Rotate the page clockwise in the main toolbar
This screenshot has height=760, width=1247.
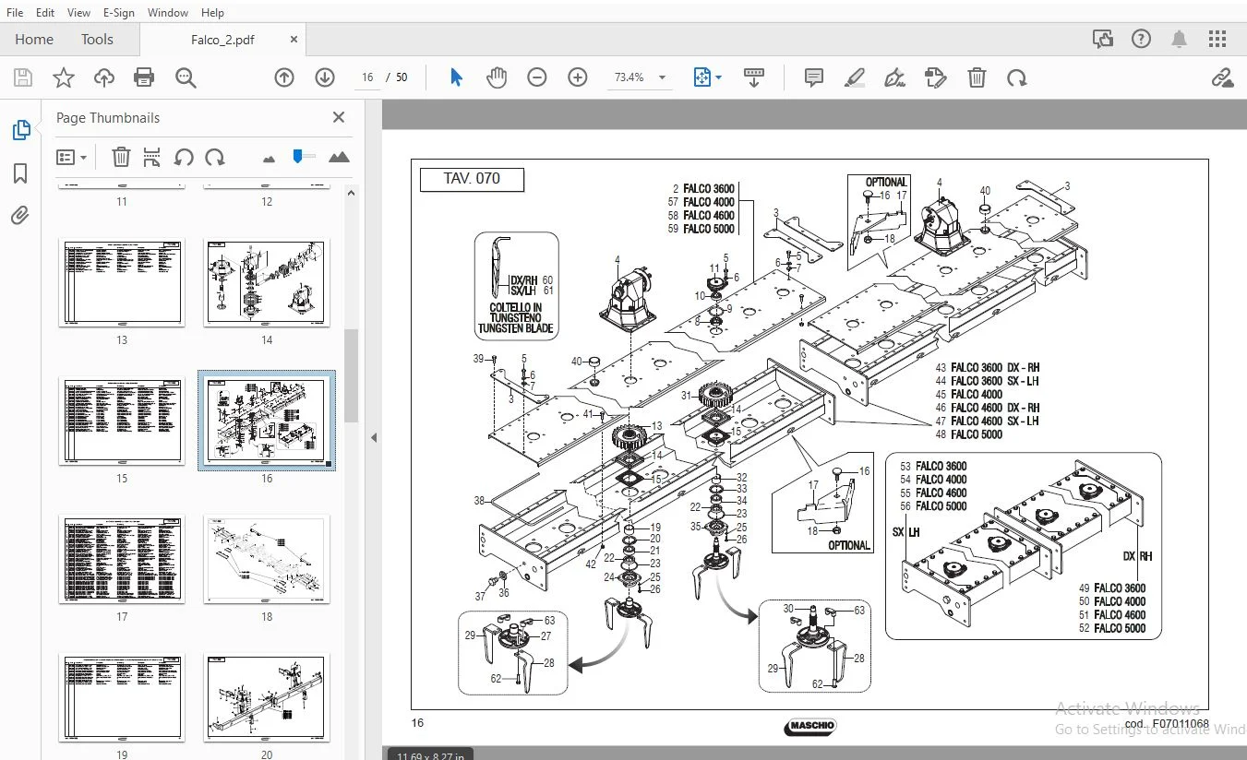1017,77
